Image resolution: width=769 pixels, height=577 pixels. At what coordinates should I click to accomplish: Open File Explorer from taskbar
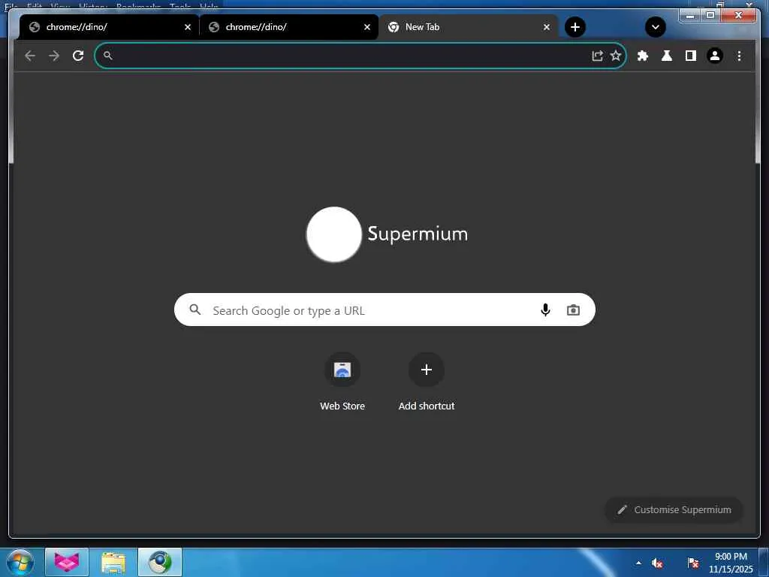click(113, 562)
